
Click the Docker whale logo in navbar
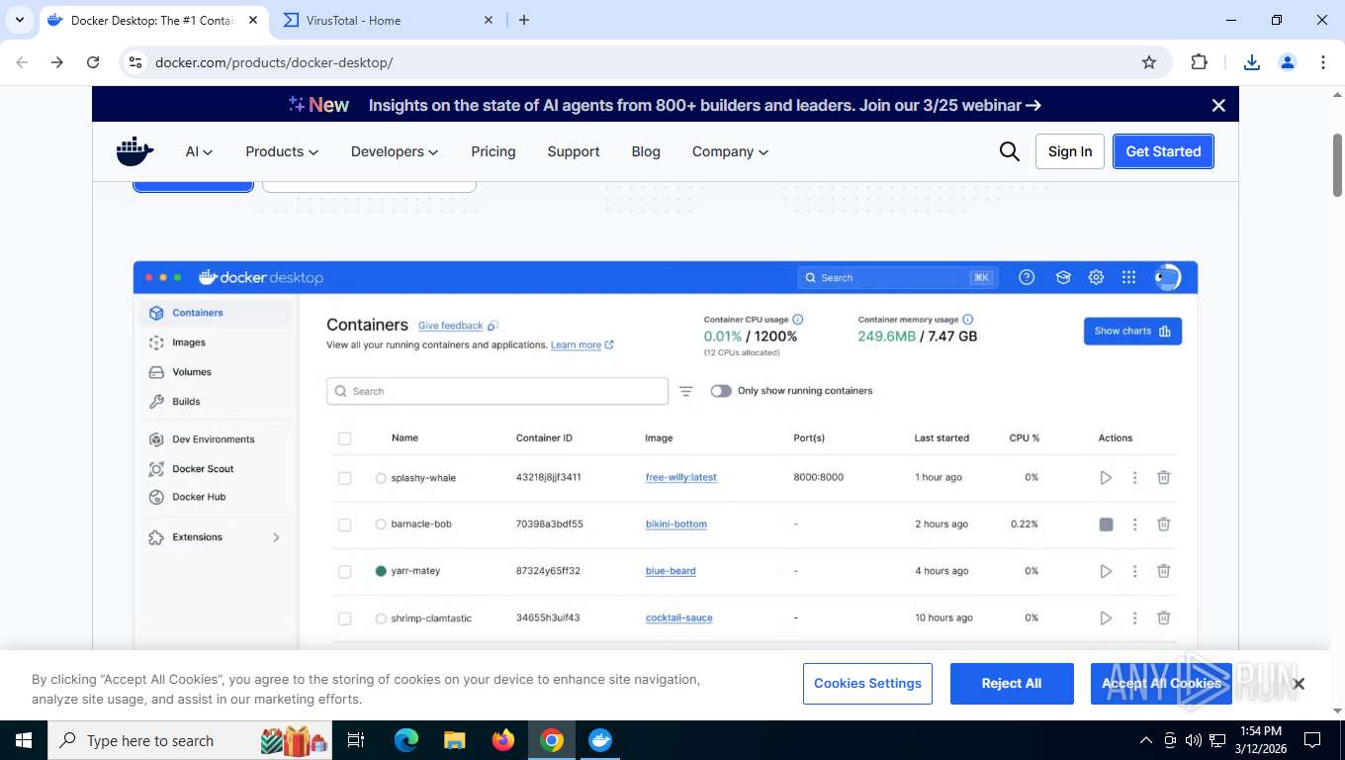pos(135,151)
